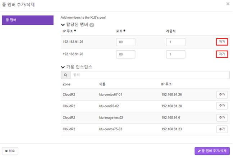This screenshot has height=158, width=234.
Task: Click port field for 192.168.91.28
Action: pos(126,54)
